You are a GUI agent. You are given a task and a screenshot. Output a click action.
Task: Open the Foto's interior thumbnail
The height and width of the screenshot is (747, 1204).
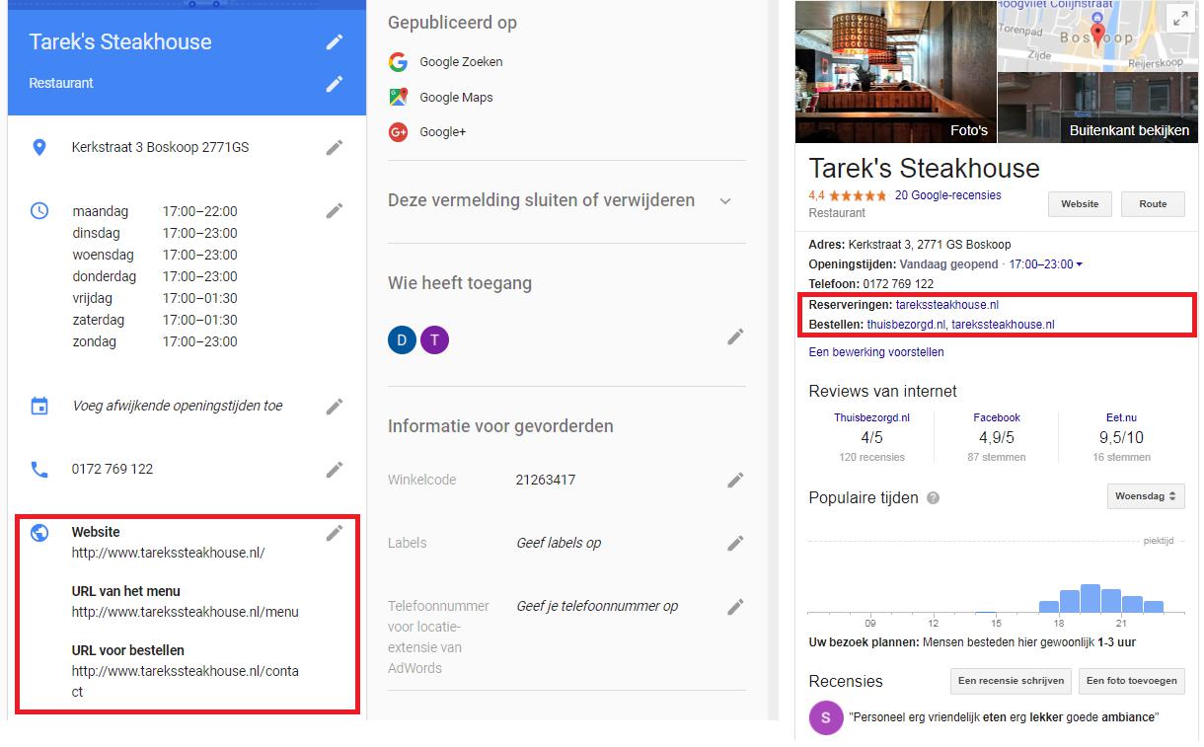895,71
